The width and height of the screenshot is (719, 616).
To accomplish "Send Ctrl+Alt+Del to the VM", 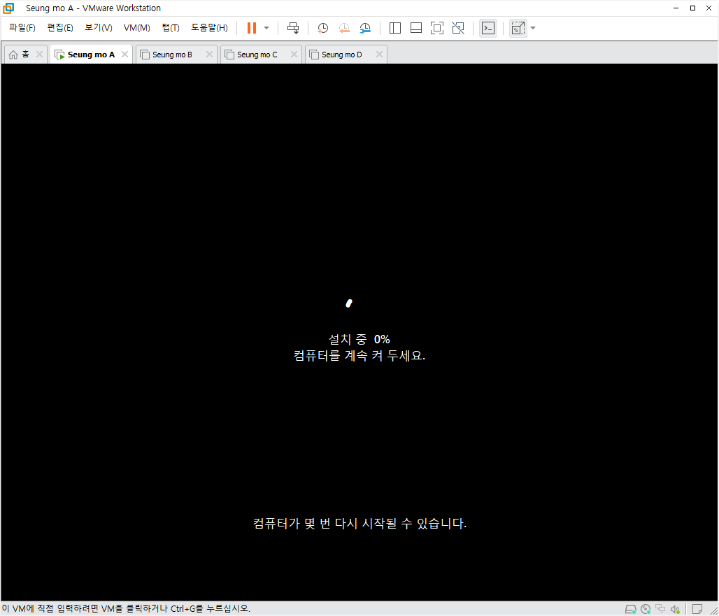I will (293, 28).
